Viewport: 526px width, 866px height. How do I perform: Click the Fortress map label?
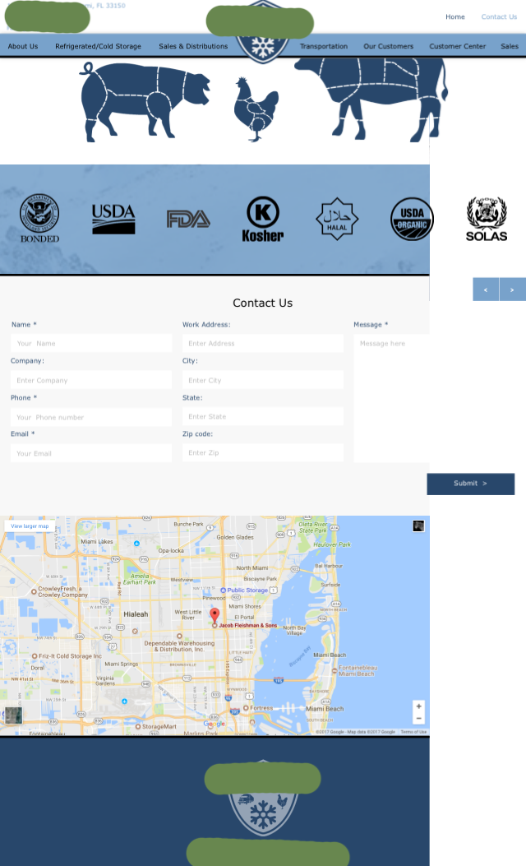(x=261, y=707)
